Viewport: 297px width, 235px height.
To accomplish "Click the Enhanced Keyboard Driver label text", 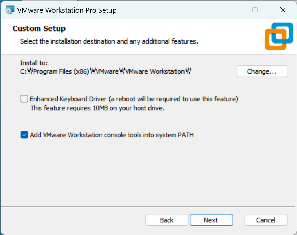I will [x=134, y=99].
